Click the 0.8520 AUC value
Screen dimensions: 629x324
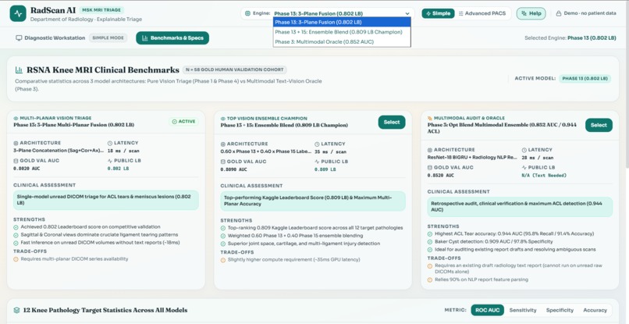[441, 176]
